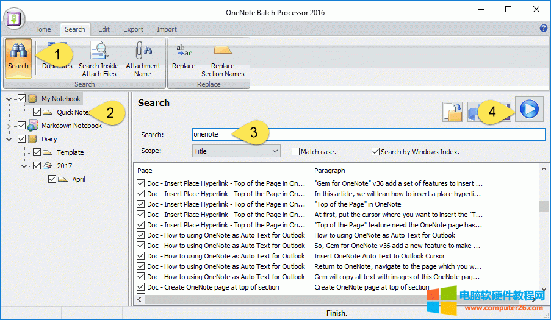Click Replace Section Names ribbon icon

pyautogui.click(x=223, y=59)
